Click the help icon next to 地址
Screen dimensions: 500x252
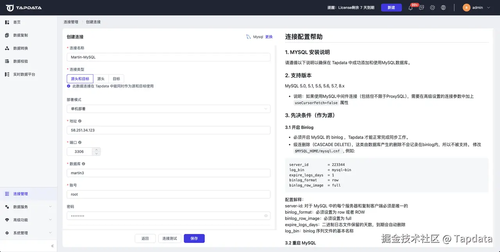(80, 121)
